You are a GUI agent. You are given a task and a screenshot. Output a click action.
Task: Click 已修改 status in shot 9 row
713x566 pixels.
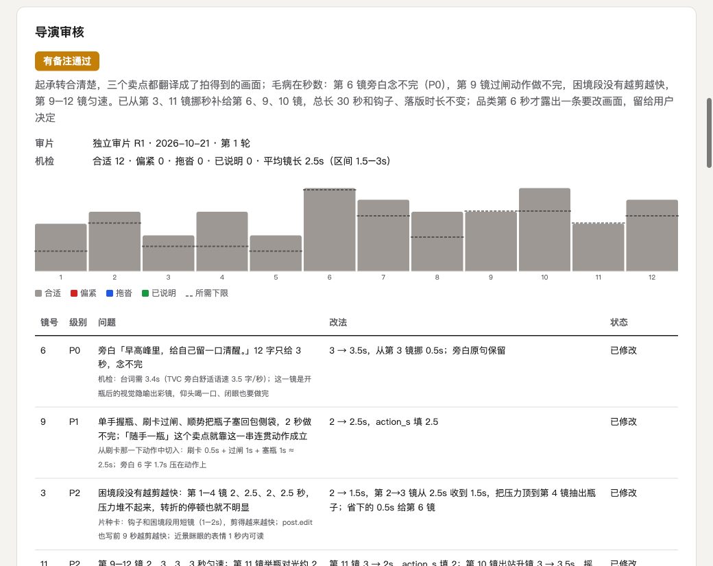pos(623,422)
